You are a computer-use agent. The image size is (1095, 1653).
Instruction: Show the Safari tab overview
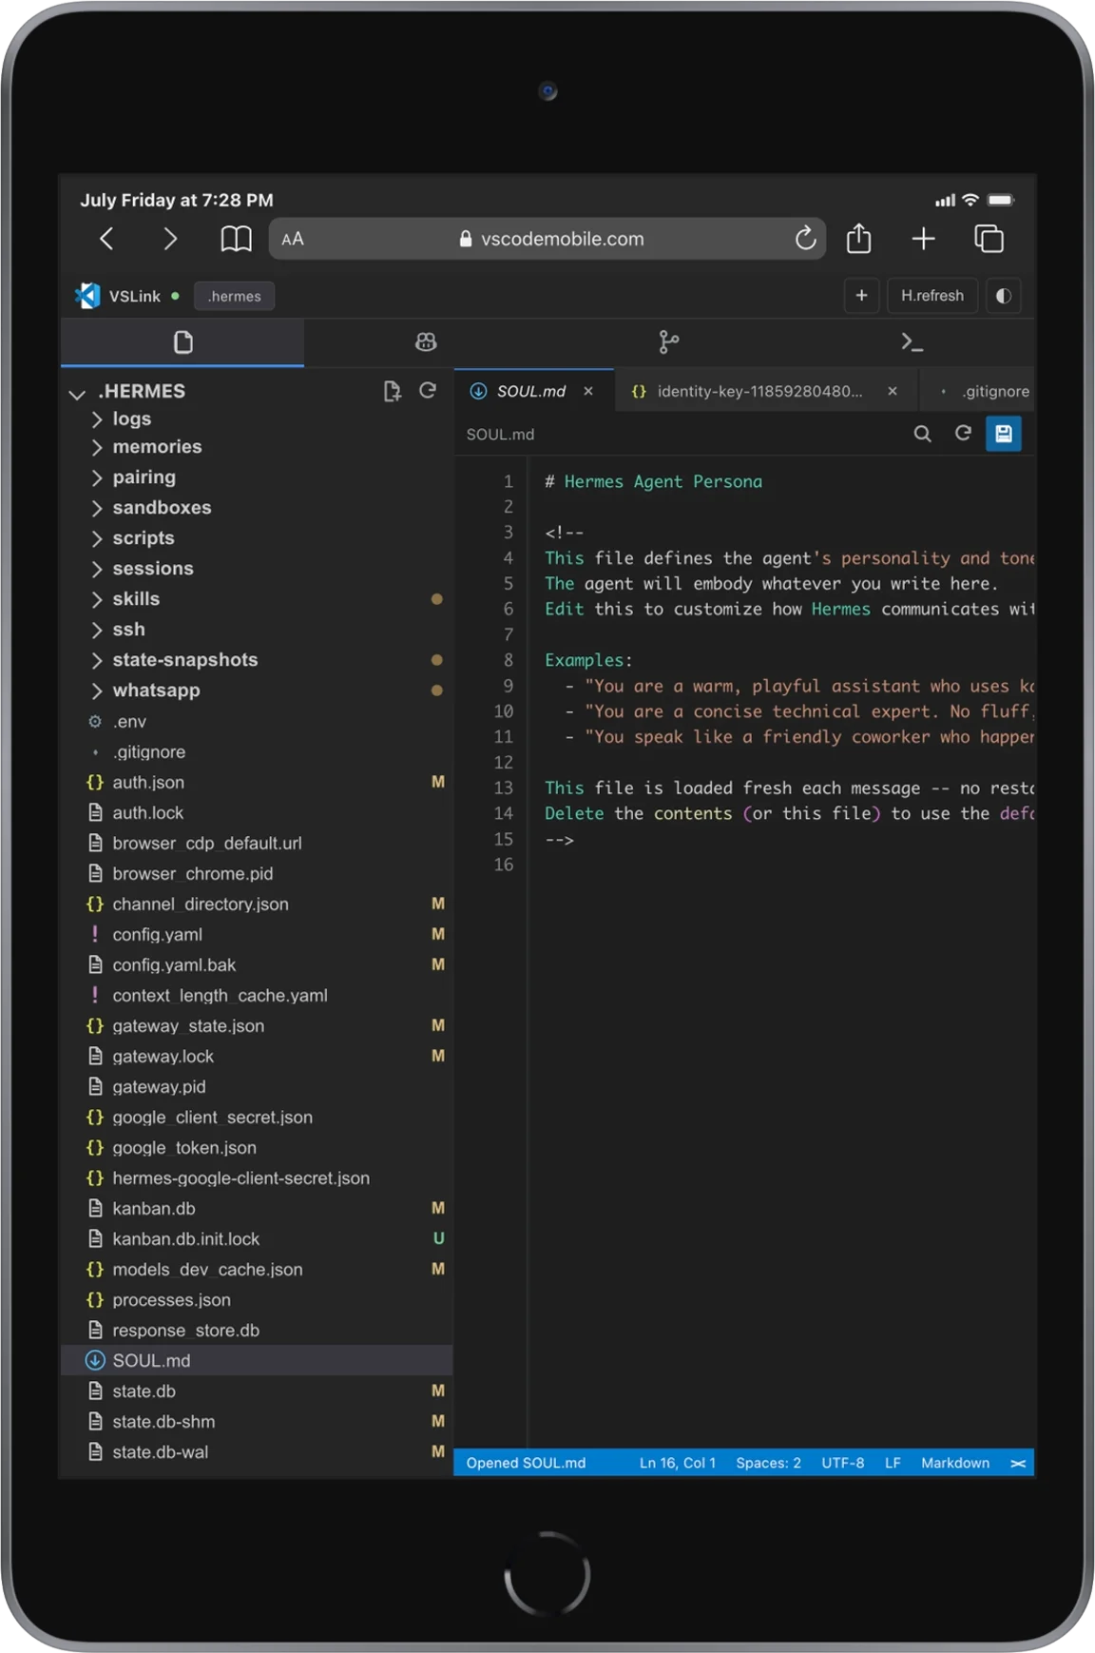pyautogui.click(x=989, y=239)
